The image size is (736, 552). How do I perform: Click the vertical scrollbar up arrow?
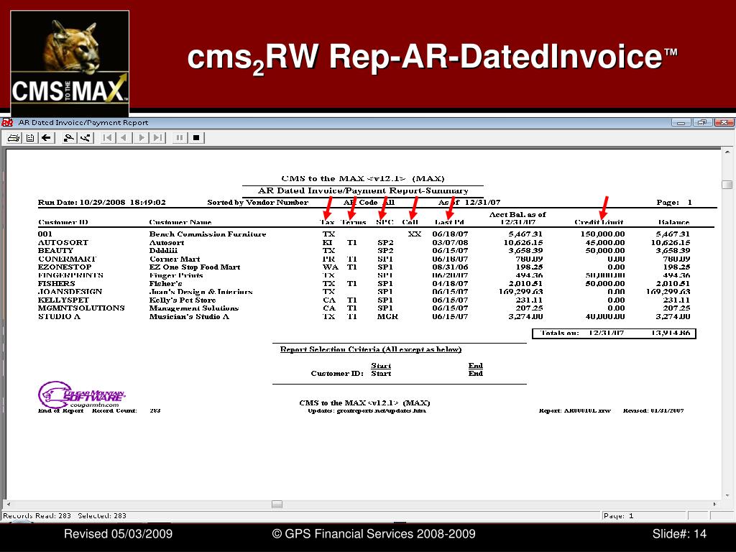pos(727,152)
